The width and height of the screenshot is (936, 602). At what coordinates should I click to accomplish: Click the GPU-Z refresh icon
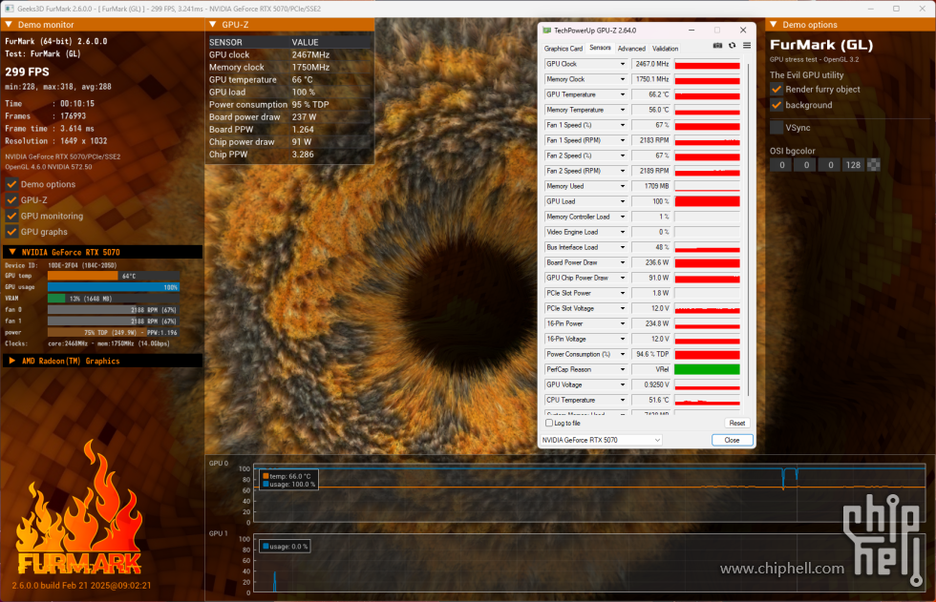732,45
